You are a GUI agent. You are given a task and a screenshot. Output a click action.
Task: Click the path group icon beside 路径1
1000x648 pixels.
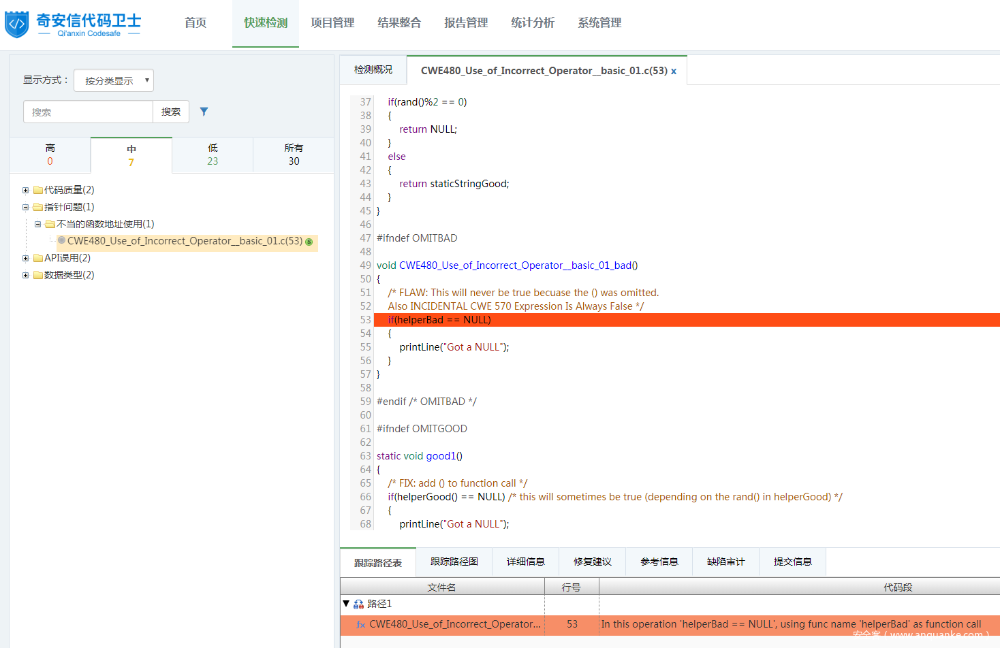[x=359, y=604]
